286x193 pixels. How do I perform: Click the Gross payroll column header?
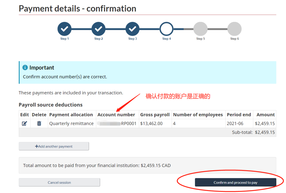pos(155,115)
